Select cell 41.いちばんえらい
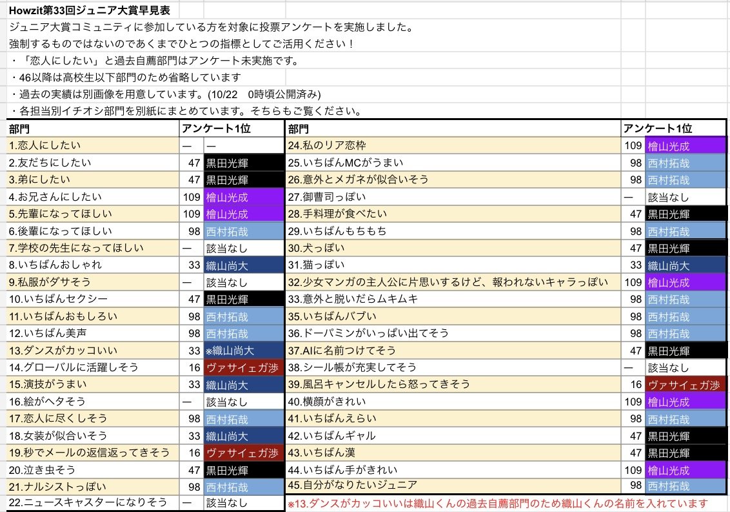Screen dimensions: 730x512 click(x=453, y=418)
